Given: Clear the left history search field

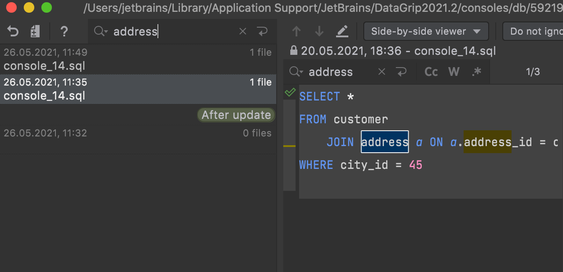Looking at the screenshot, I should tap(243, 32).
